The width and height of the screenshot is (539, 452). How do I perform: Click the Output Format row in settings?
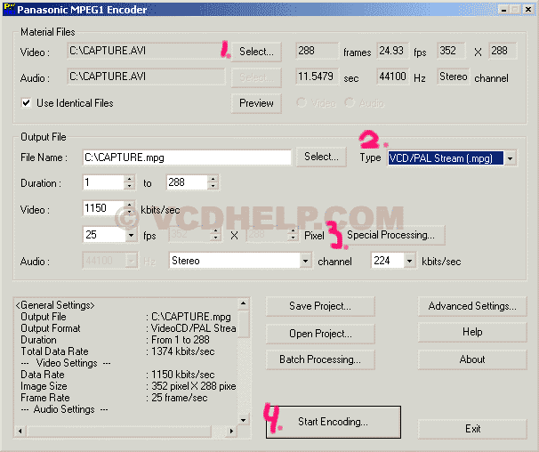coord(128,328)
